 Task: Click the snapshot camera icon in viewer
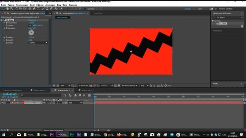point(91,85)
